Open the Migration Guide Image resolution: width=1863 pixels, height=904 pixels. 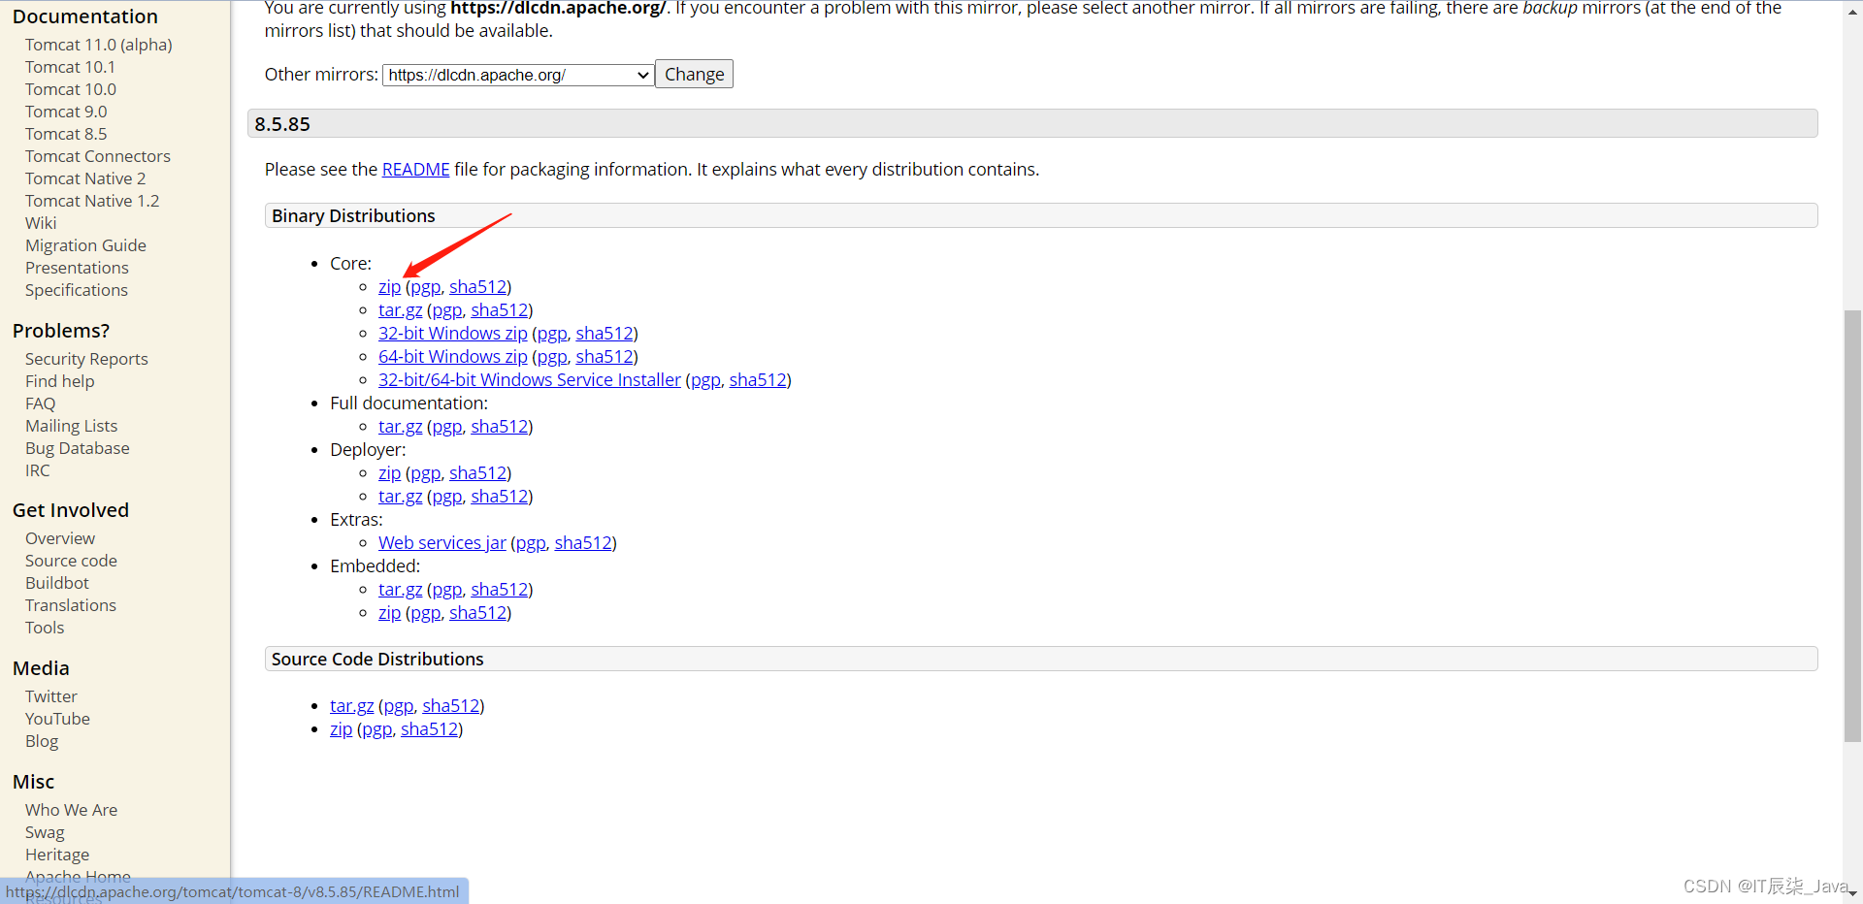(85, 245)
